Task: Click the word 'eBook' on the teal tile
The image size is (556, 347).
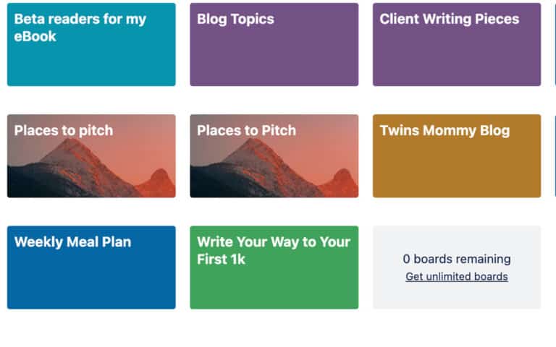Action: pos(35,36)
